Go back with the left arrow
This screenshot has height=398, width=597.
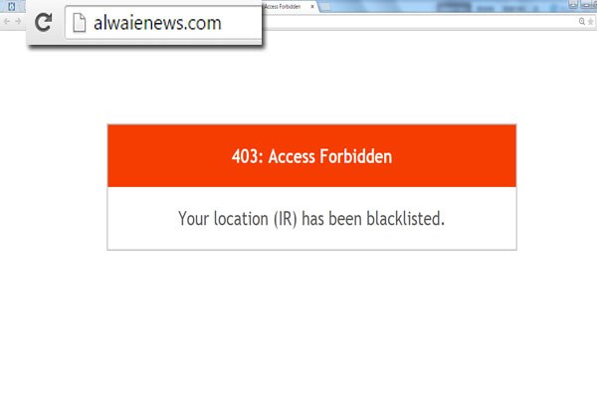[x=7, y=21]
